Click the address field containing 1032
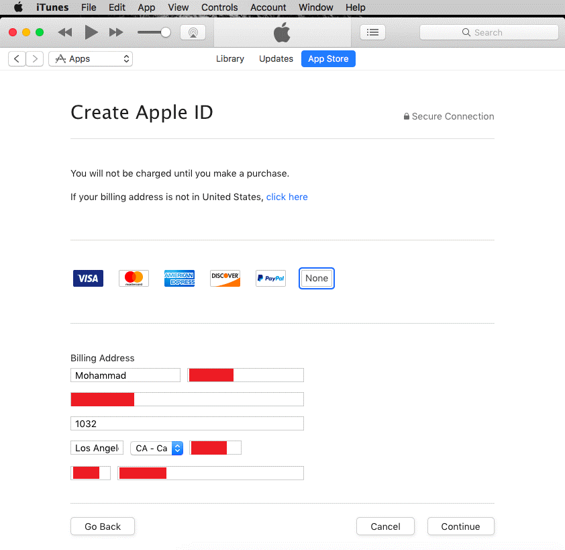The height and width of the screenshot is (550, 565). (187, 423)
